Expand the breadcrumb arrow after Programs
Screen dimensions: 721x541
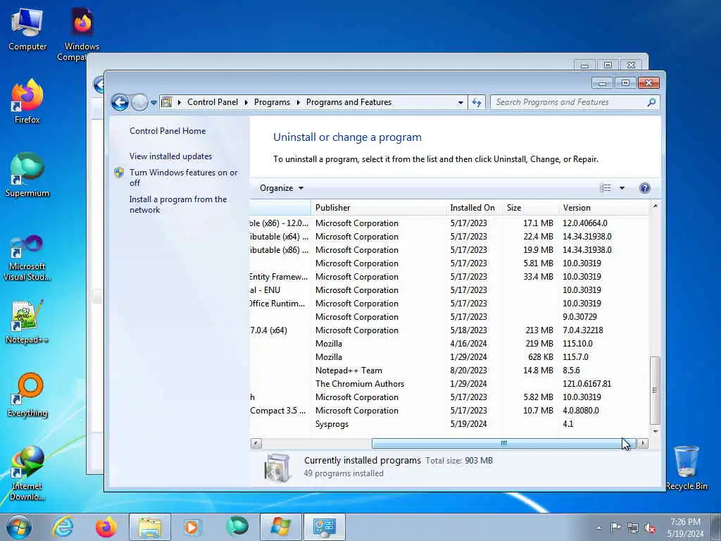[298, 102]
